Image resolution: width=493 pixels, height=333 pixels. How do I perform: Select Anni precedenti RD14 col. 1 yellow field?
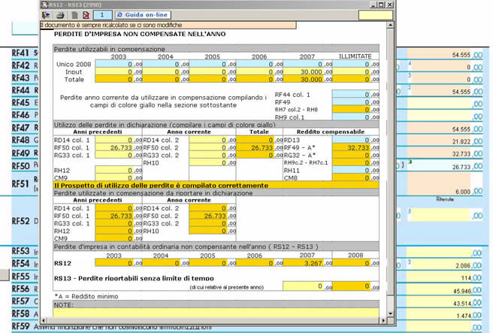point(114,140)
